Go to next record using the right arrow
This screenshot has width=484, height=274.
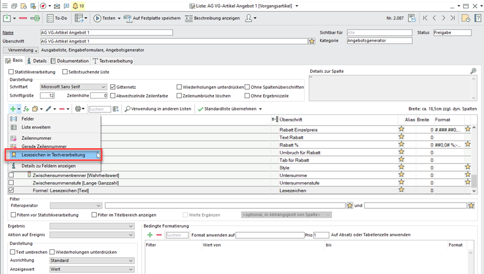tap(444, 18)
